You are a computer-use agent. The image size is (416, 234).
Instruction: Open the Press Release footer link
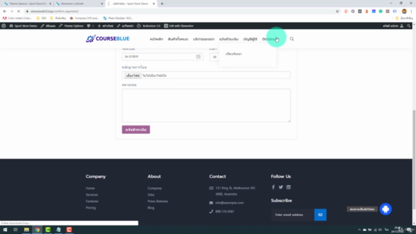(x=158, y=201)
